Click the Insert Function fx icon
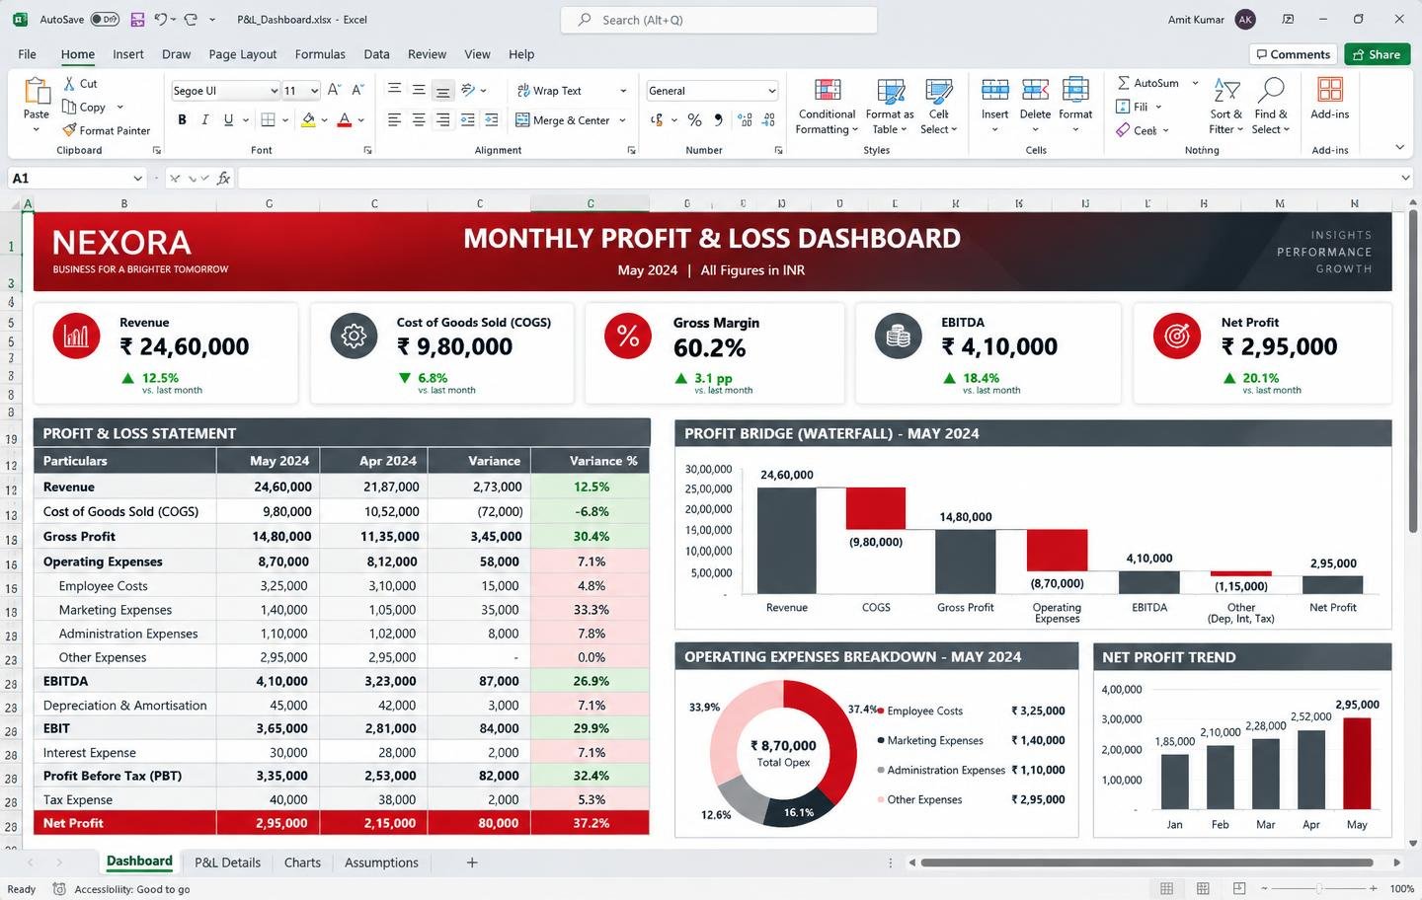The height and width of the screenshot is (900, 1422). click(x=224, y=178)
